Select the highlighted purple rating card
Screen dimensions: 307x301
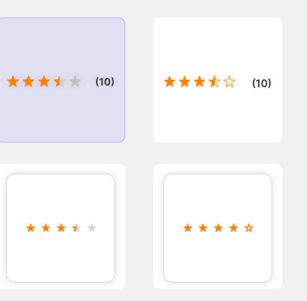62,80
